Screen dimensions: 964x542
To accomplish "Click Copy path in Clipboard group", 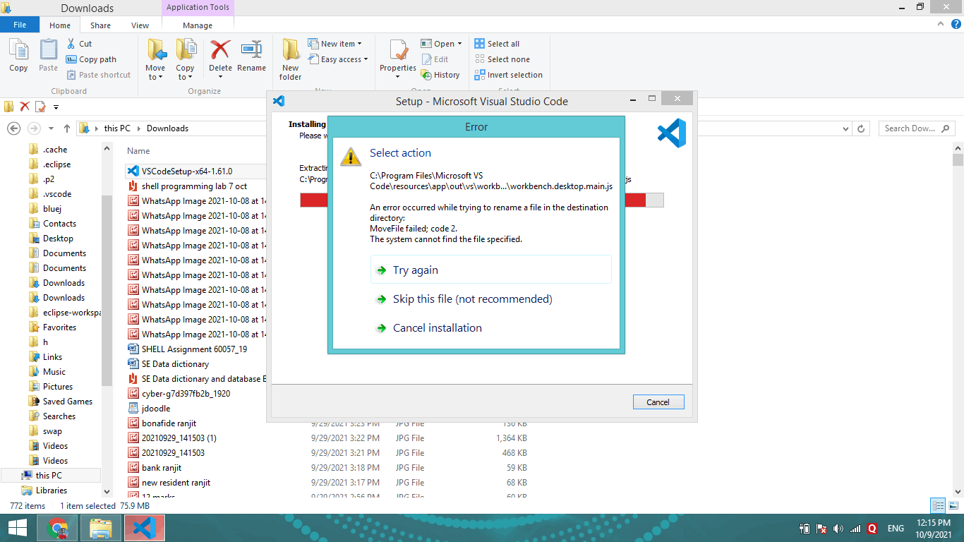I will click(x=91, y=59).
